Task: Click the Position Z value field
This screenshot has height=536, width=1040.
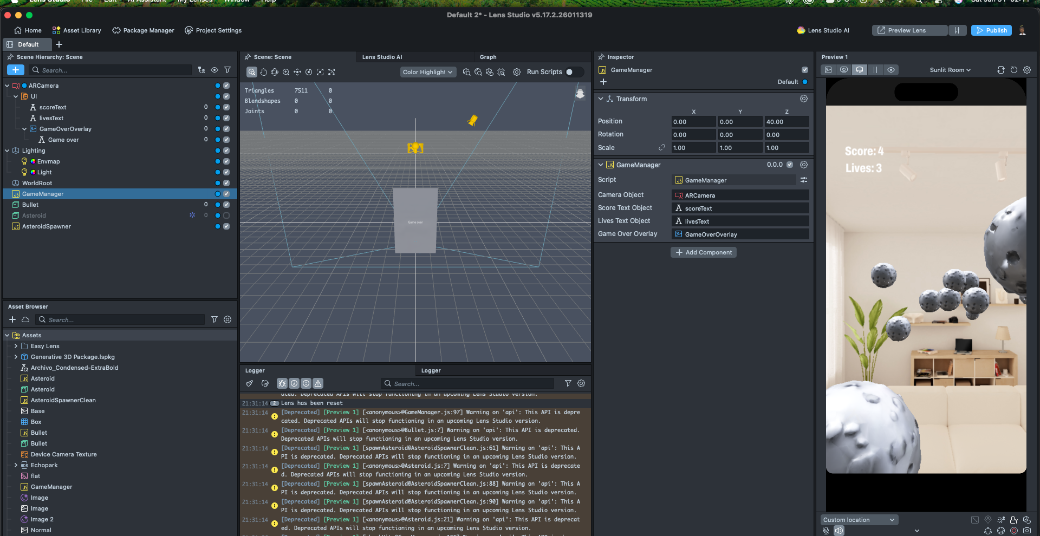Action: point(786,122)
